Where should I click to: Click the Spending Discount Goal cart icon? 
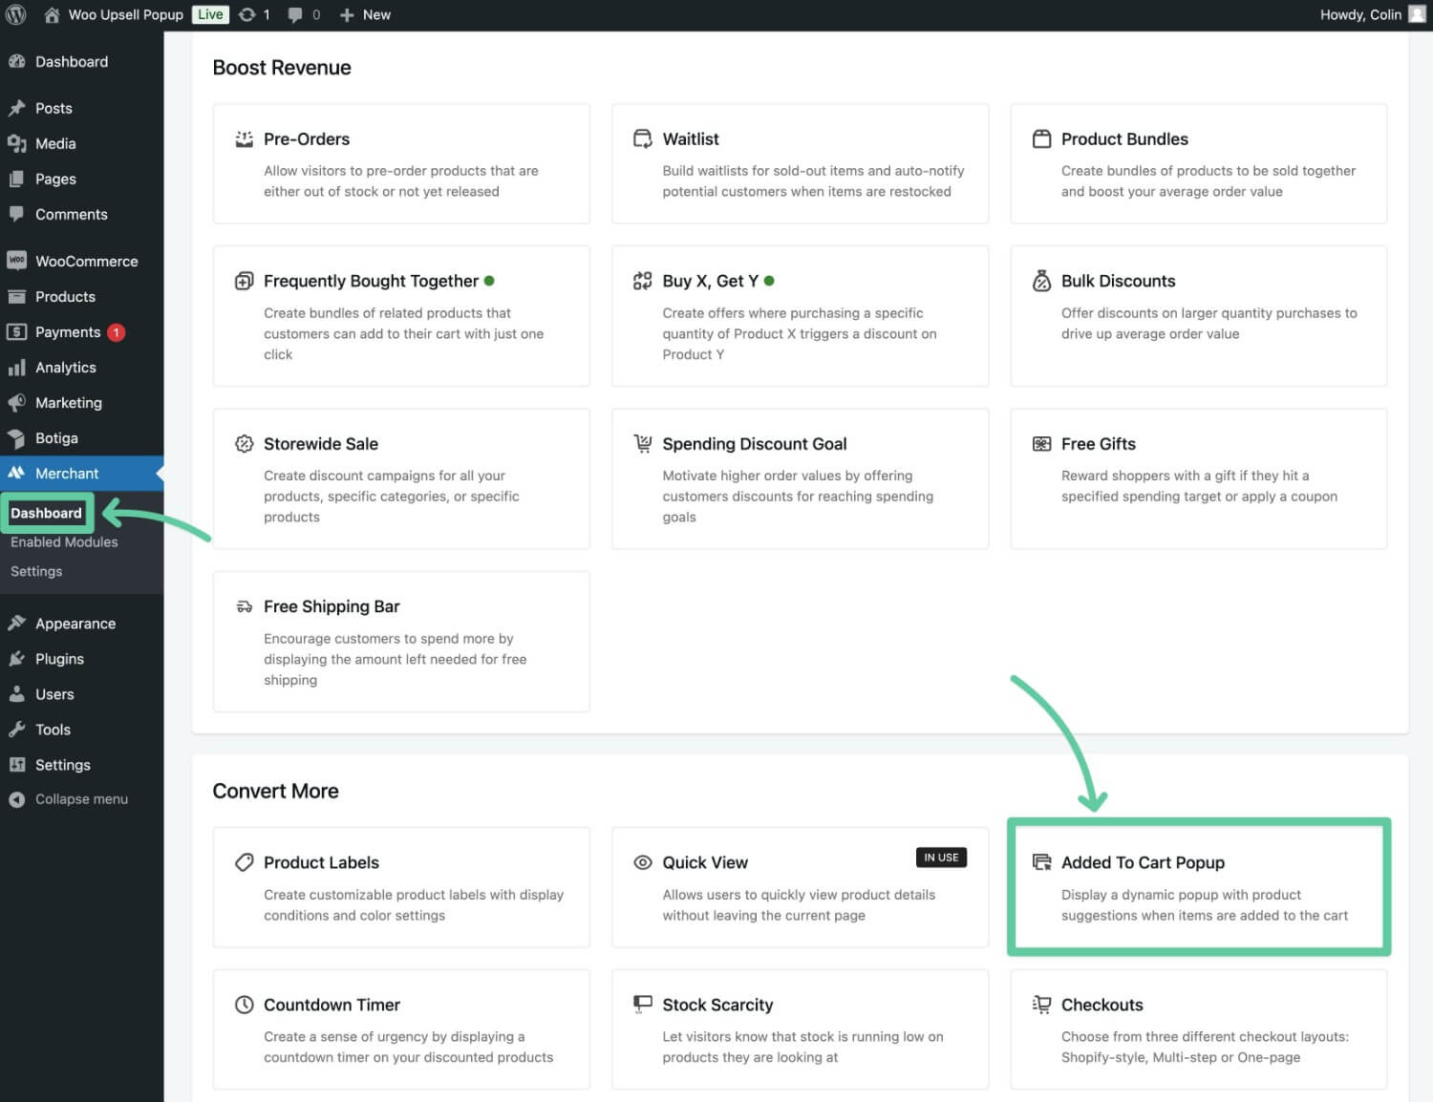[x=643, y=443]
